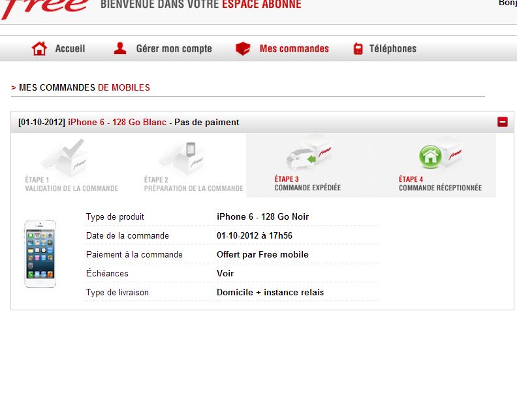Open the Téléphones menu item
Screen dimensions: 517x412
point(392,49)
